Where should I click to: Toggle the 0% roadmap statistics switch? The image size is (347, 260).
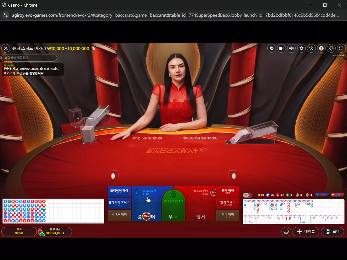pyautogui.click(x=247, y=195)
